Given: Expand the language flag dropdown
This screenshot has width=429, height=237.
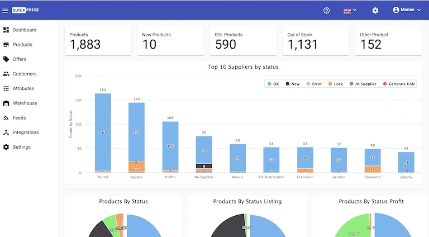Looking at the screenshot, I should [x=350, y=10].
